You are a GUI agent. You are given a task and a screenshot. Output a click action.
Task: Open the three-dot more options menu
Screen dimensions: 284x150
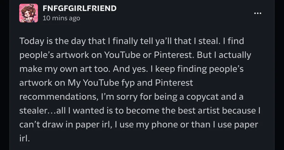tap(258, 13)
